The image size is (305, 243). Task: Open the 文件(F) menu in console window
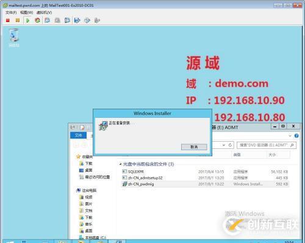[11, 12]
